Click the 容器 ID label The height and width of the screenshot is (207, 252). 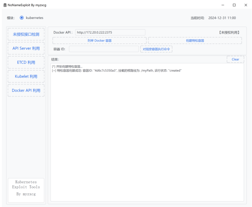point(59,49)
